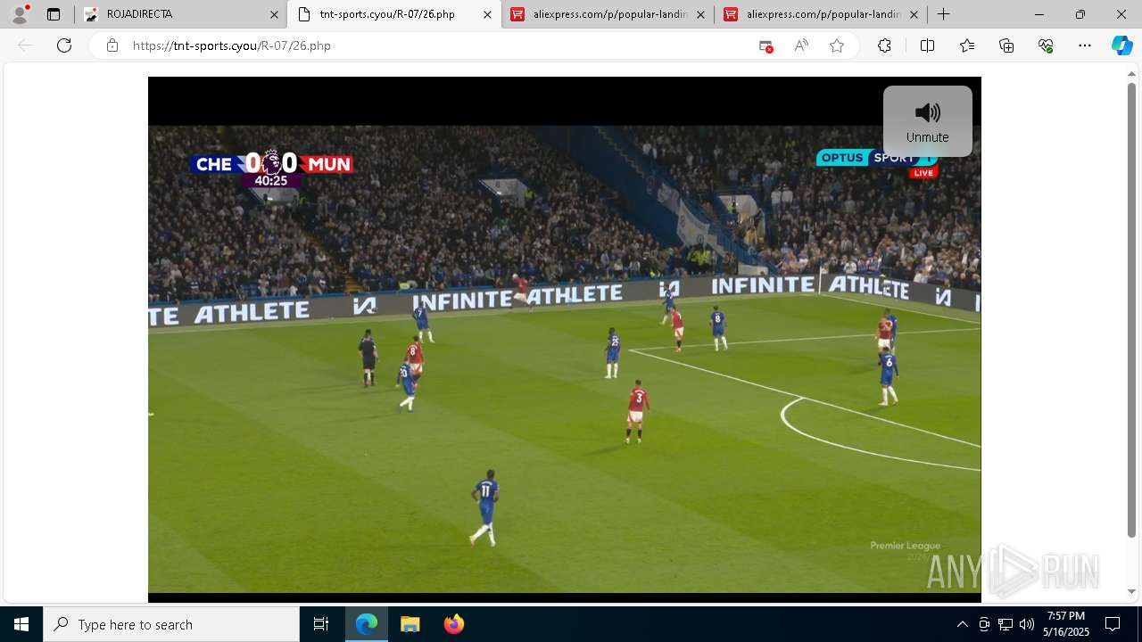Open a new browser tab
The height and width of the screenshot is (642, 1142).
(943, 14)
